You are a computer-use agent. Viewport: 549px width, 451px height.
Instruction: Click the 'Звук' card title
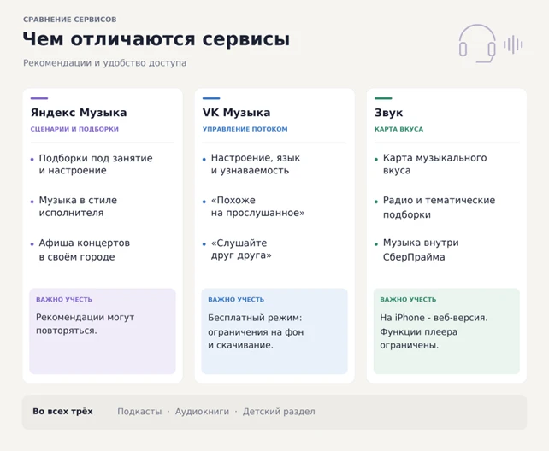[388, 113]
